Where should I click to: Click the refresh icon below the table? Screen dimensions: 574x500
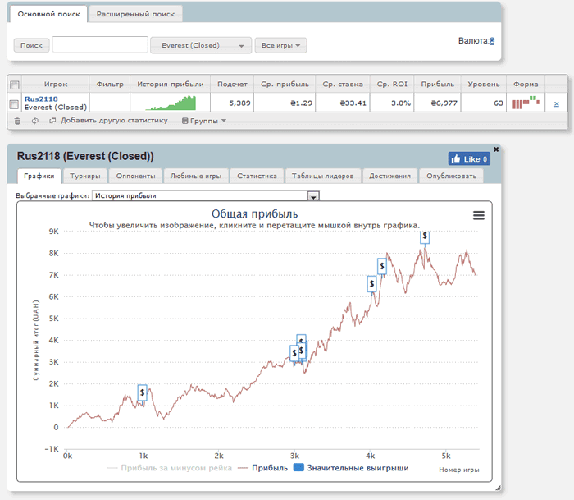(x=35, y=121)
